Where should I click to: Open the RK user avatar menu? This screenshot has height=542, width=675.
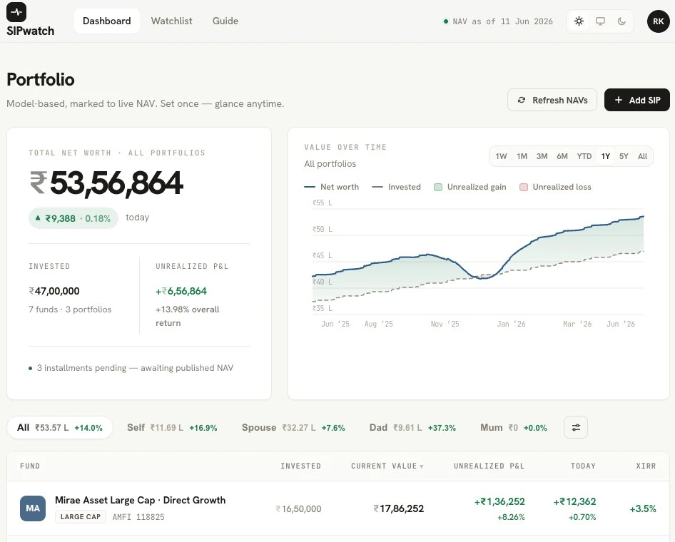click(x=658, y=21)
